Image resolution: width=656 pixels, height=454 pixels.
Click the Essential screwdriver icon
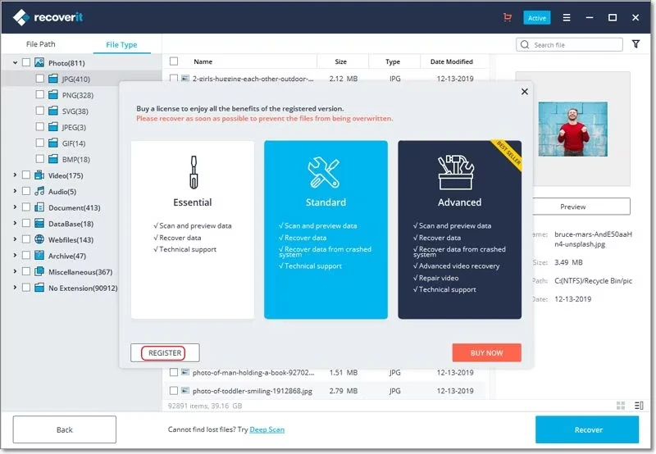pos(194,172)
